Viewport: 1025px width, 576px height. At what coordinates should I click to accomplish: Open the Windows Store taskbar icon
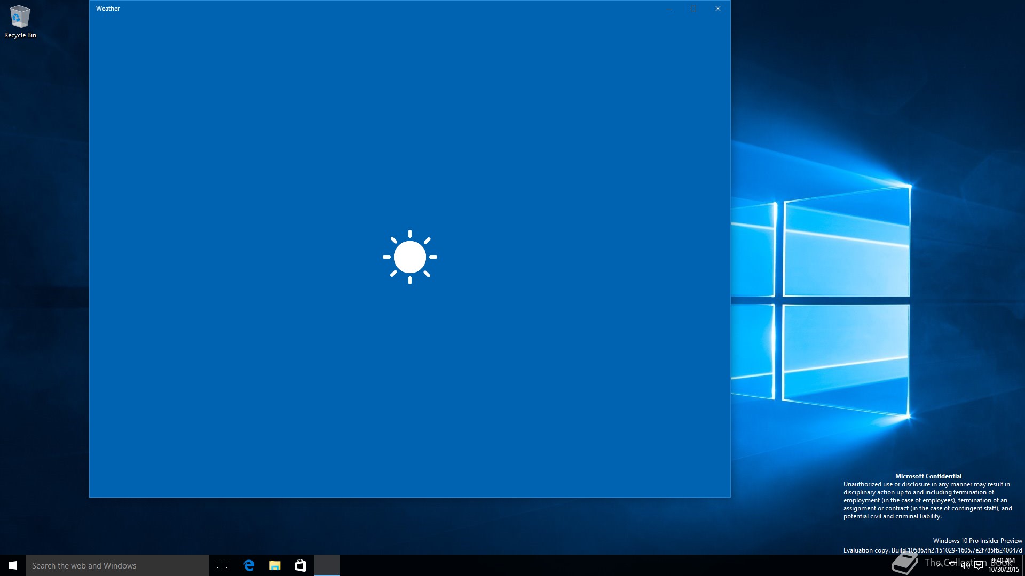tap(301, 565)
